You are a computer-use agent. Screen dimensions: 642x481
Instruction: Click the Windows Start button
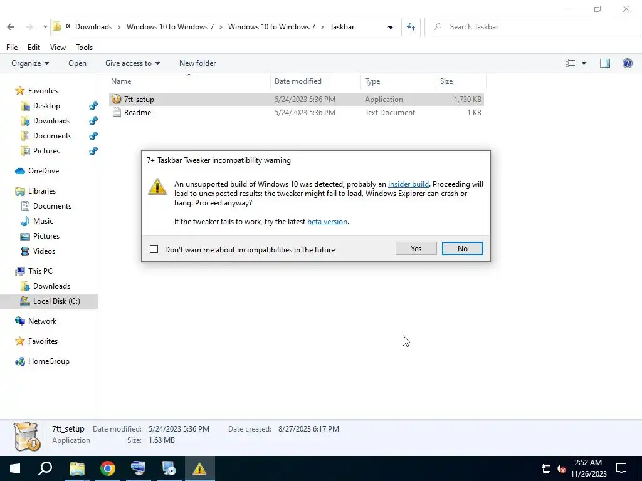15,468
